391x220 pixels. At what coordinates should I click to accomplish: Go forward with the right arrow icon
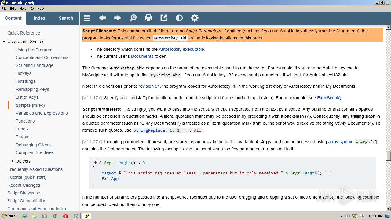pyautogui.click(x=118, y=18)
